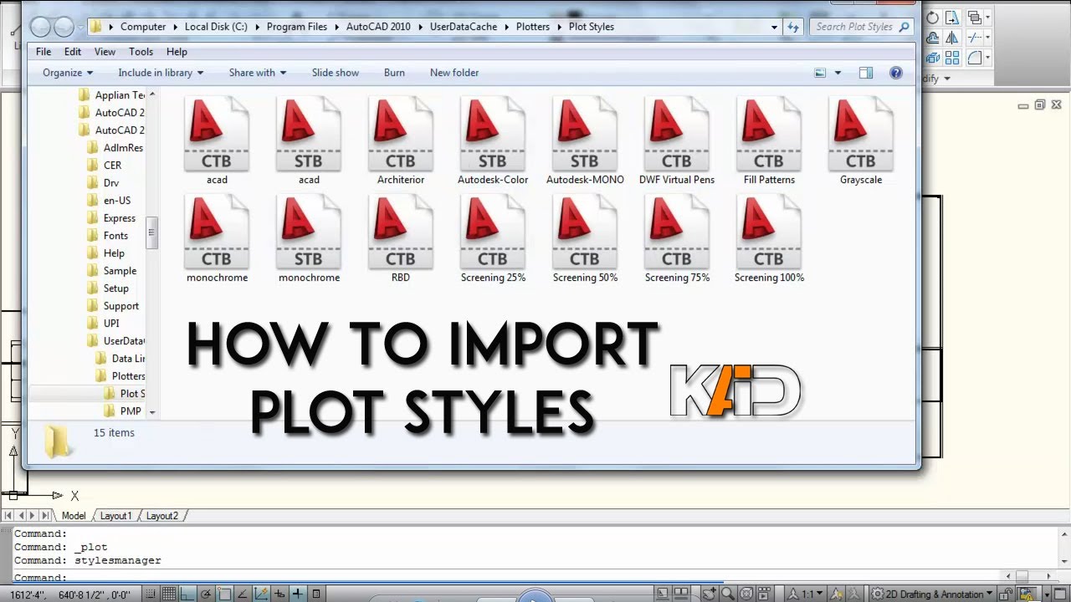This screenshot has height=602, width=1071.
Task: Toggle Lineweight display in status bar
Action: [297, 594]
